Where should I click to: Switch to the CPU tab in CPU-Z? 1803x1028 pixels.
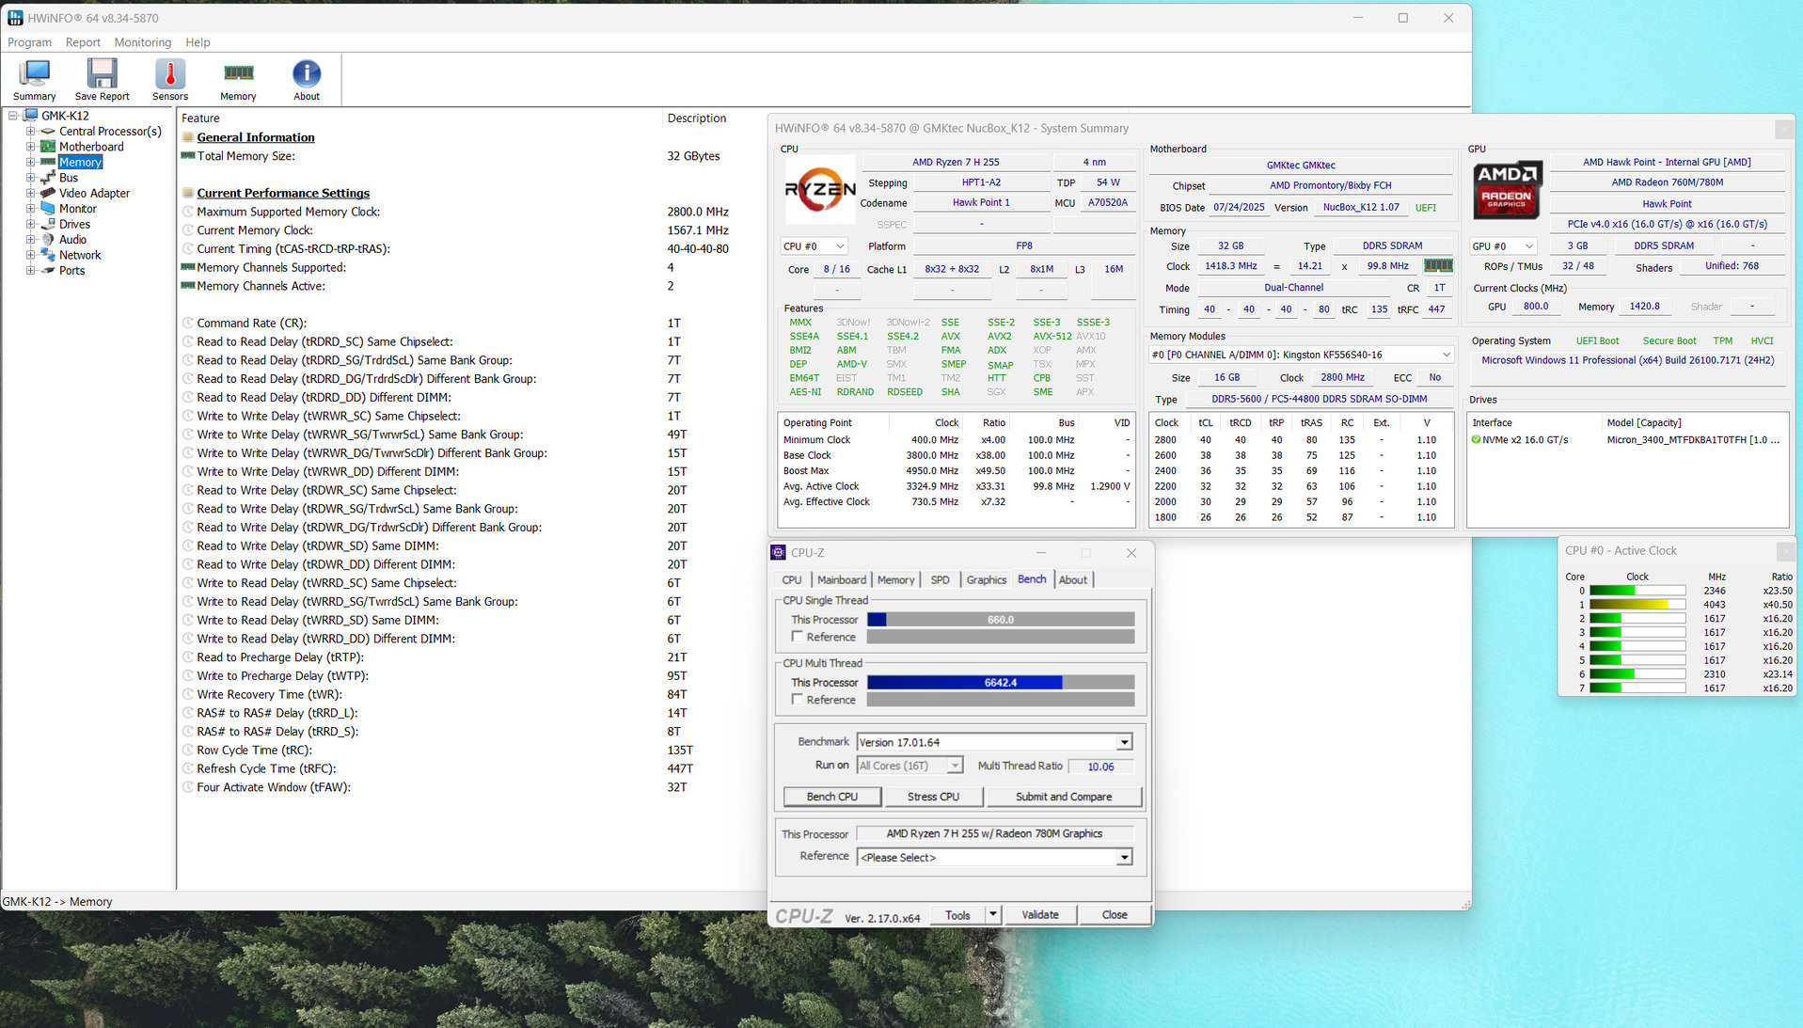(x=792, y=580)
